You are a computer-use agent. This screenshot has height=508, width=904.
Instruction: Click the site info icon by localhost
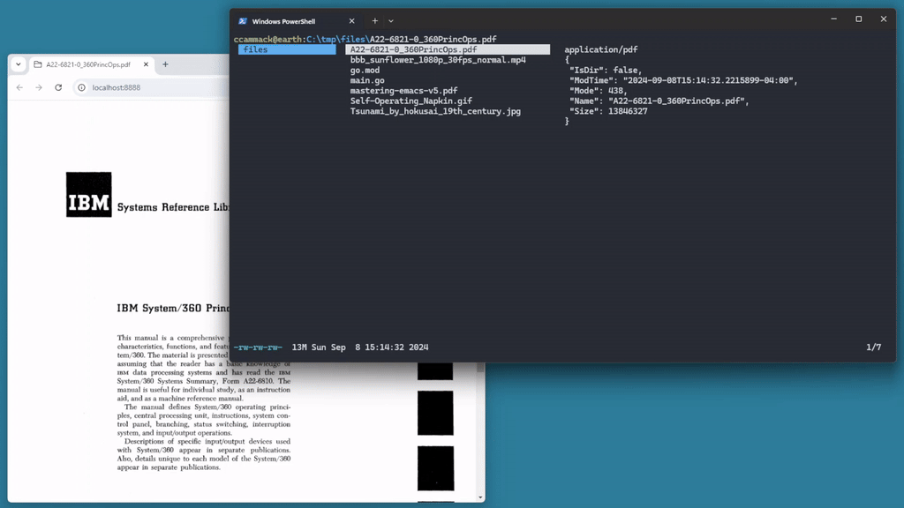[81, 87]
